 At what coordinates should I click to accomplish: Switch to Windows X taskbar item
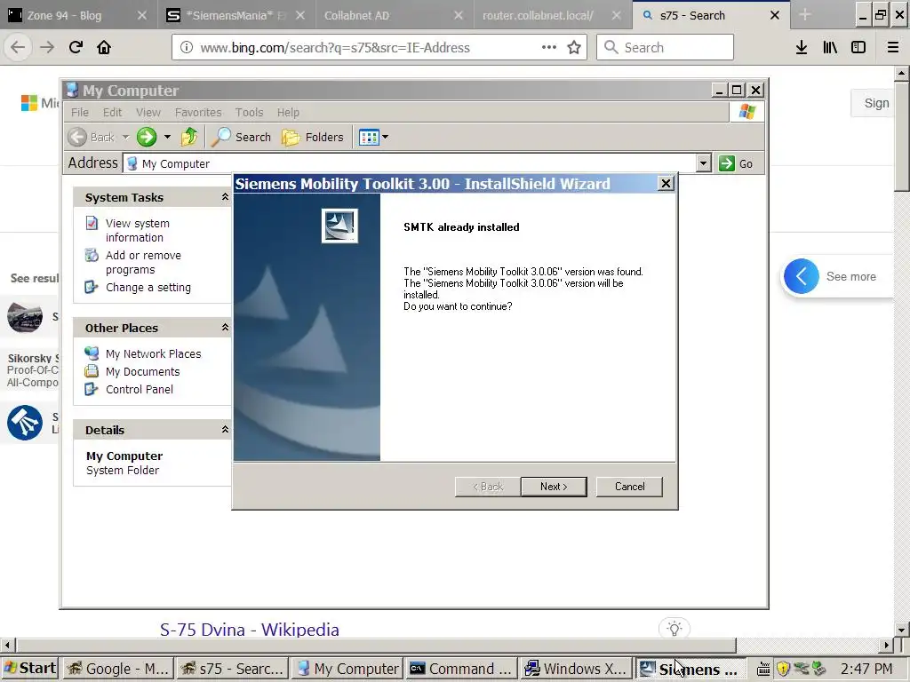(x=576, y=669)
